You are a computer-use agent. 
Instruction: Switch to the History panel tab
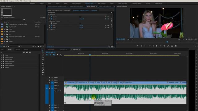coord(26,50)
